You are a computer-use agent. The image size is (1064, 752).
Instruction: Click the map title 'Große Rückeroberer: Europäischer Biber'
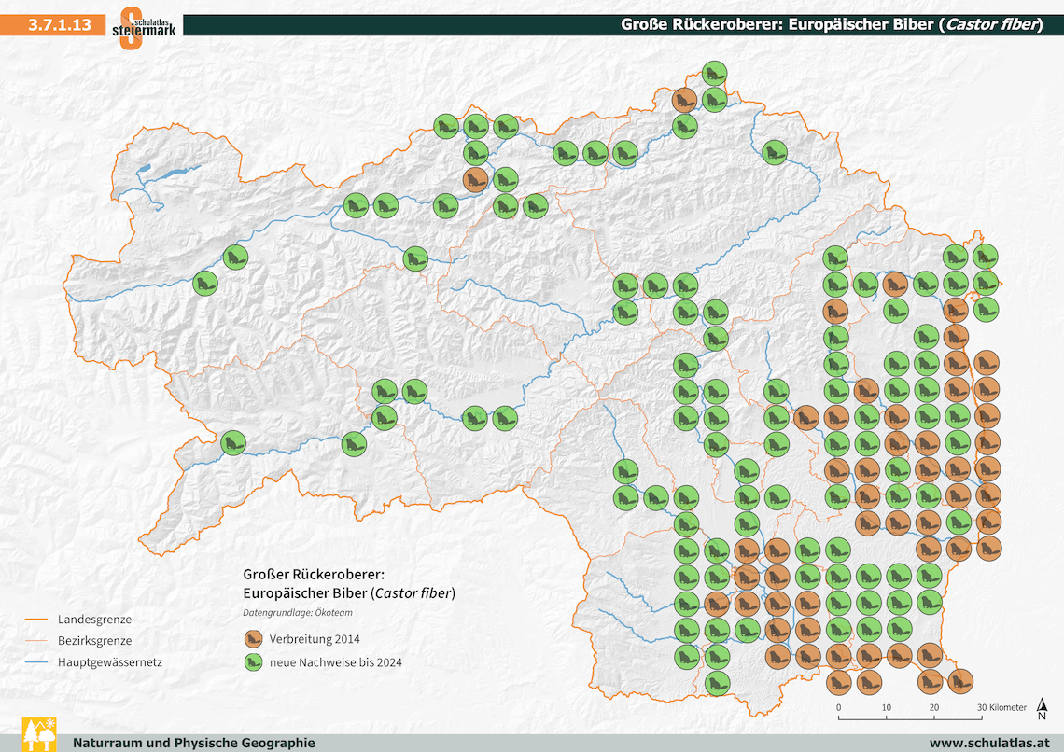tap(832, 24)
